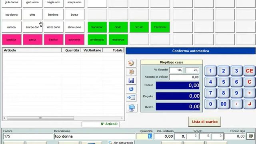Screen dimensions: 256x144
Task: Click the Val. unitario input field
Action: 164,136
